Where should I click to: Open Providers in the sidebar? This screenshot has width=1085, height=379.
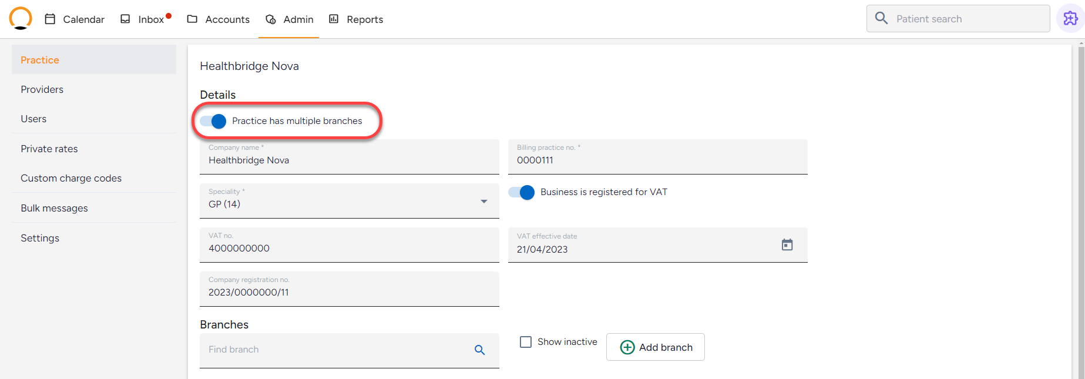pos(94,89)
